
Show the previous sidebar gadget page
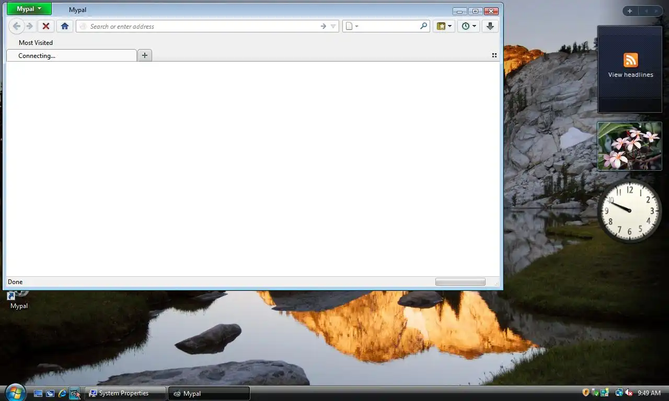pyautogui.click(x=645, y=11)
